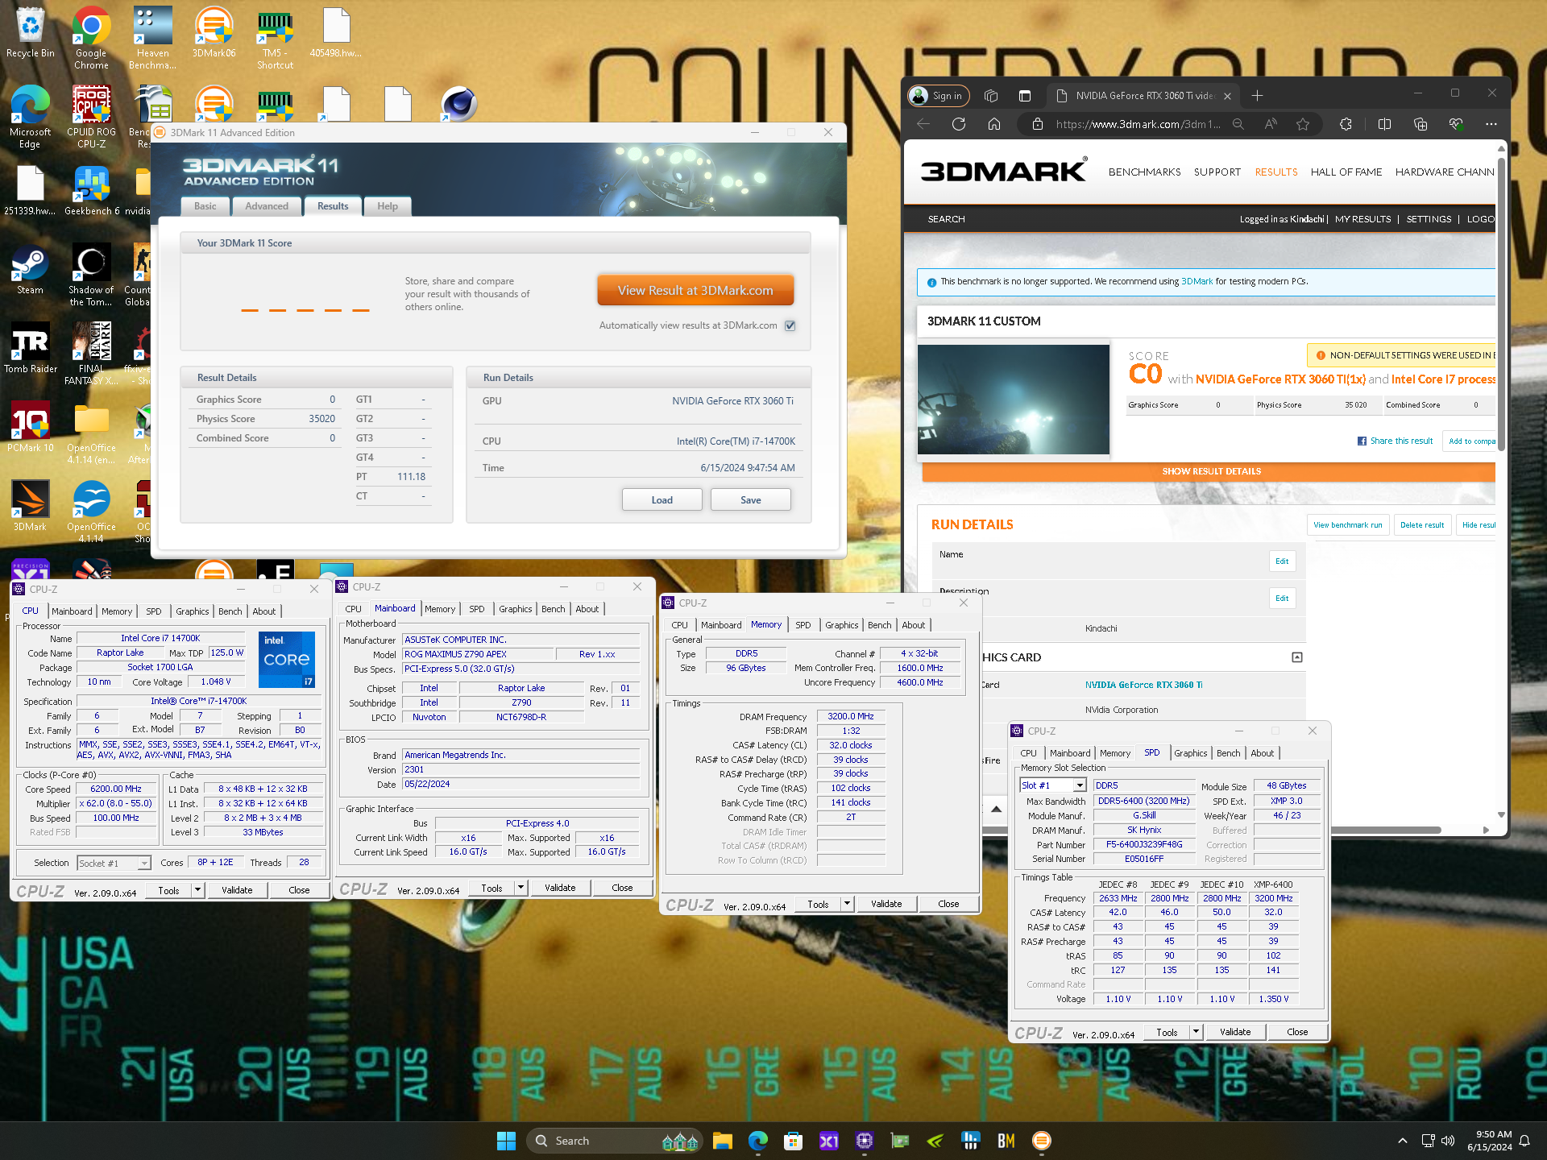This screenshot has width=1547, height=1160.
Task: Toggle Automatically view results at 3DMark.com checkbox
Action: [790, 325]
